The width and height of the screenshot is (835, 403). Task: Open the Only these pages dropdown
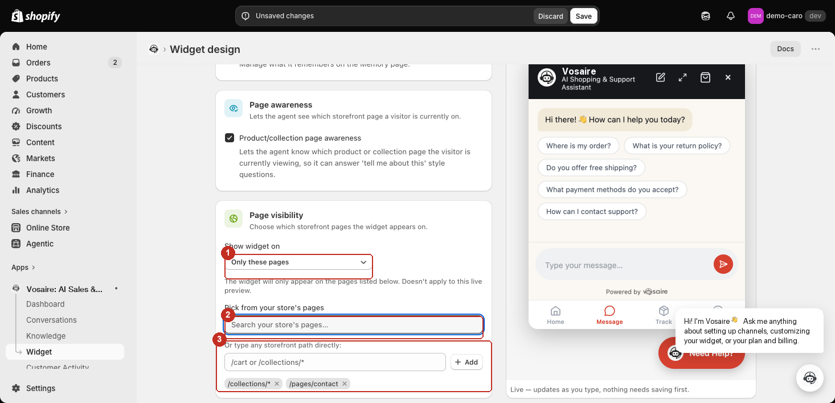[299, 262]
